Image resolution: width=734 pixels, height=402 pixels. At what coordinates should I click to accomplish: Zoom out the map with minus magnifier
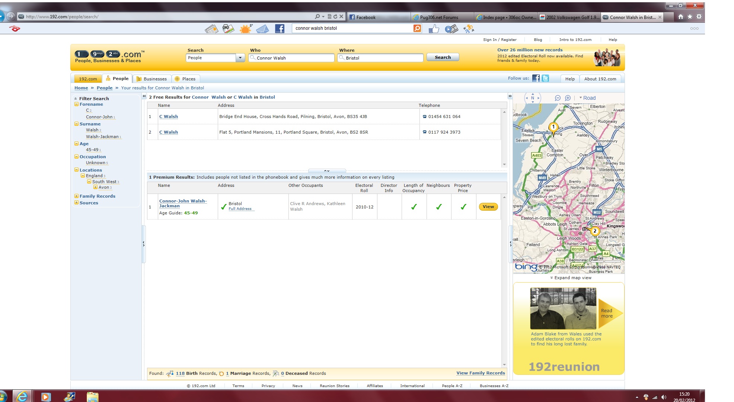(558, 98)
